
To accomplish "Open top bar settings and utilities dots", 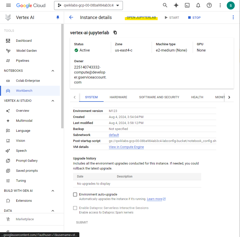I will (x=220, y=5).
